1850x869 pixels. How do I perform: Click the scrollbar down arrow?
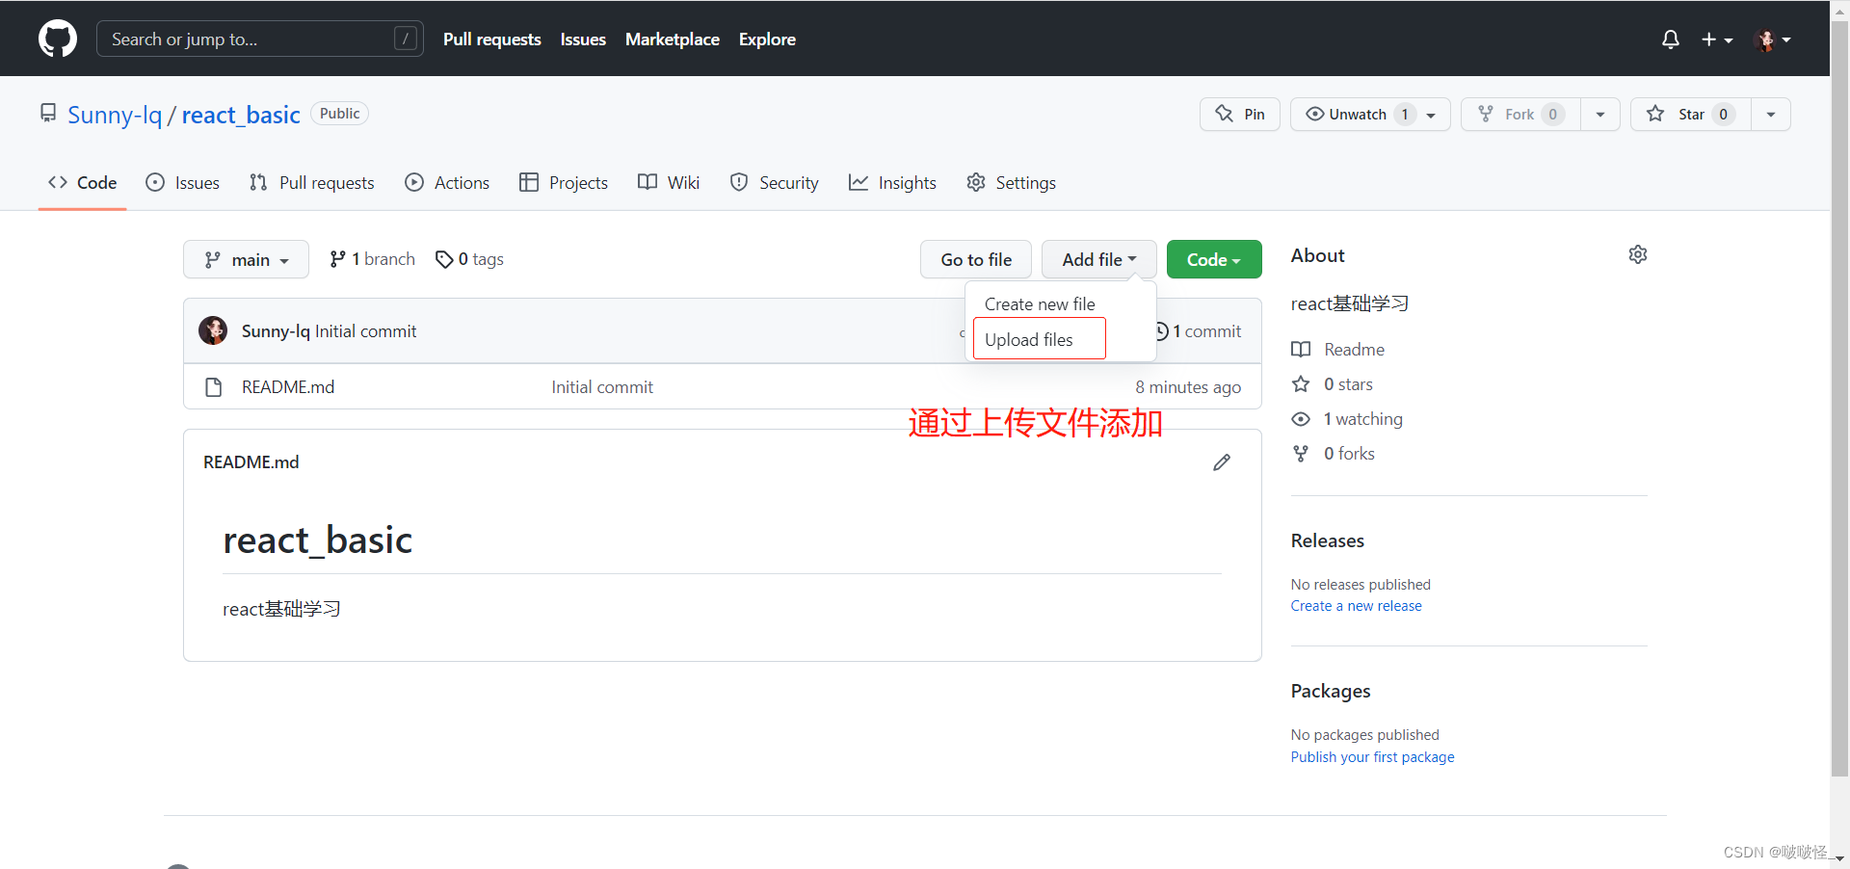pyautogui.click(x=1839, y=857)
